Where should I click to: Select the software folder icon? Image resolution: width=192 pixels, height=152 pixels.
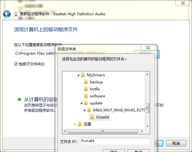click(86, 96)
